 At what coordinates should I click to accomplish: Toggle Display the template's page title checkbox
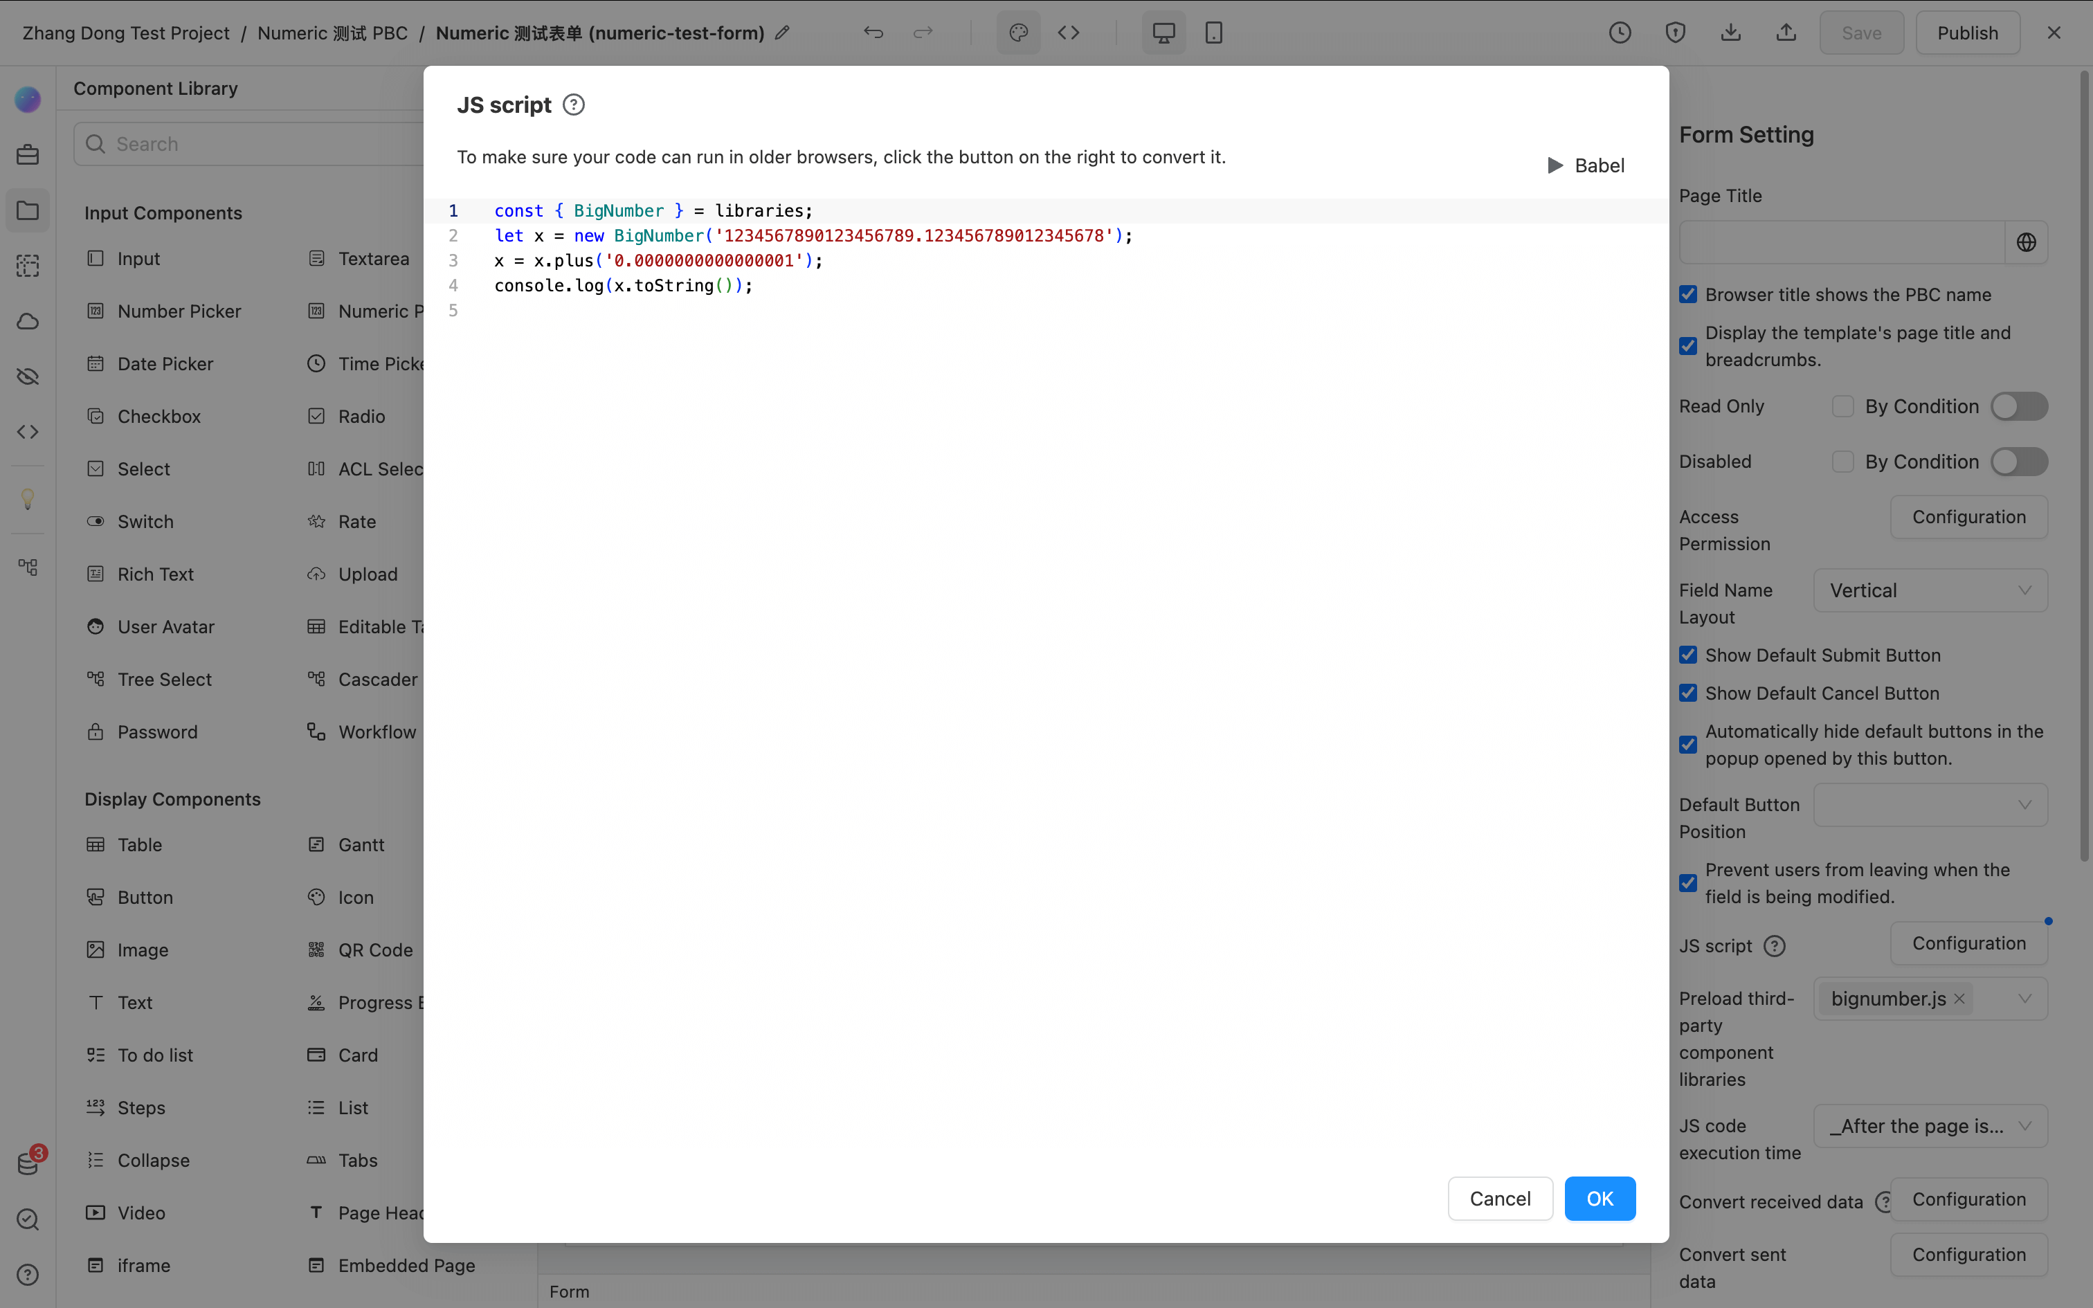[x=1688, y=346]
